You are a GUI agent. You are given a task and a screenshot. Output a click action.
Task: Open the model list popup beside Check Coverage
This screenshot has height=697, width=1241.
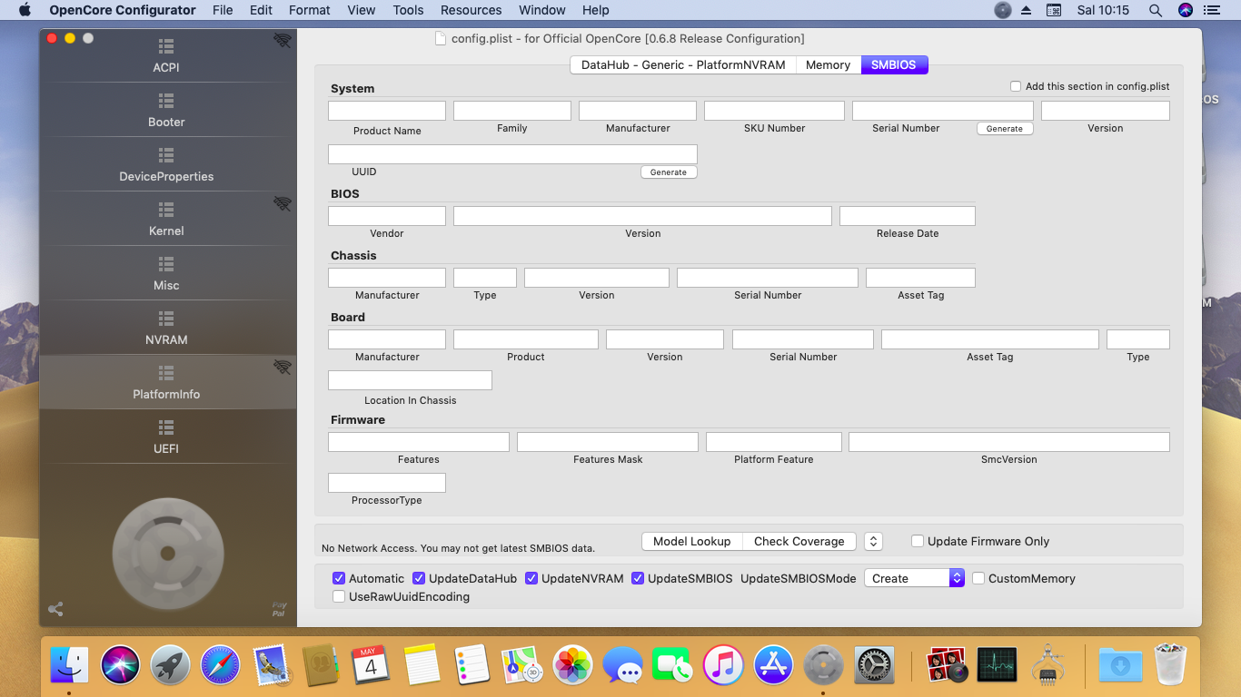[x=873, y=541]
